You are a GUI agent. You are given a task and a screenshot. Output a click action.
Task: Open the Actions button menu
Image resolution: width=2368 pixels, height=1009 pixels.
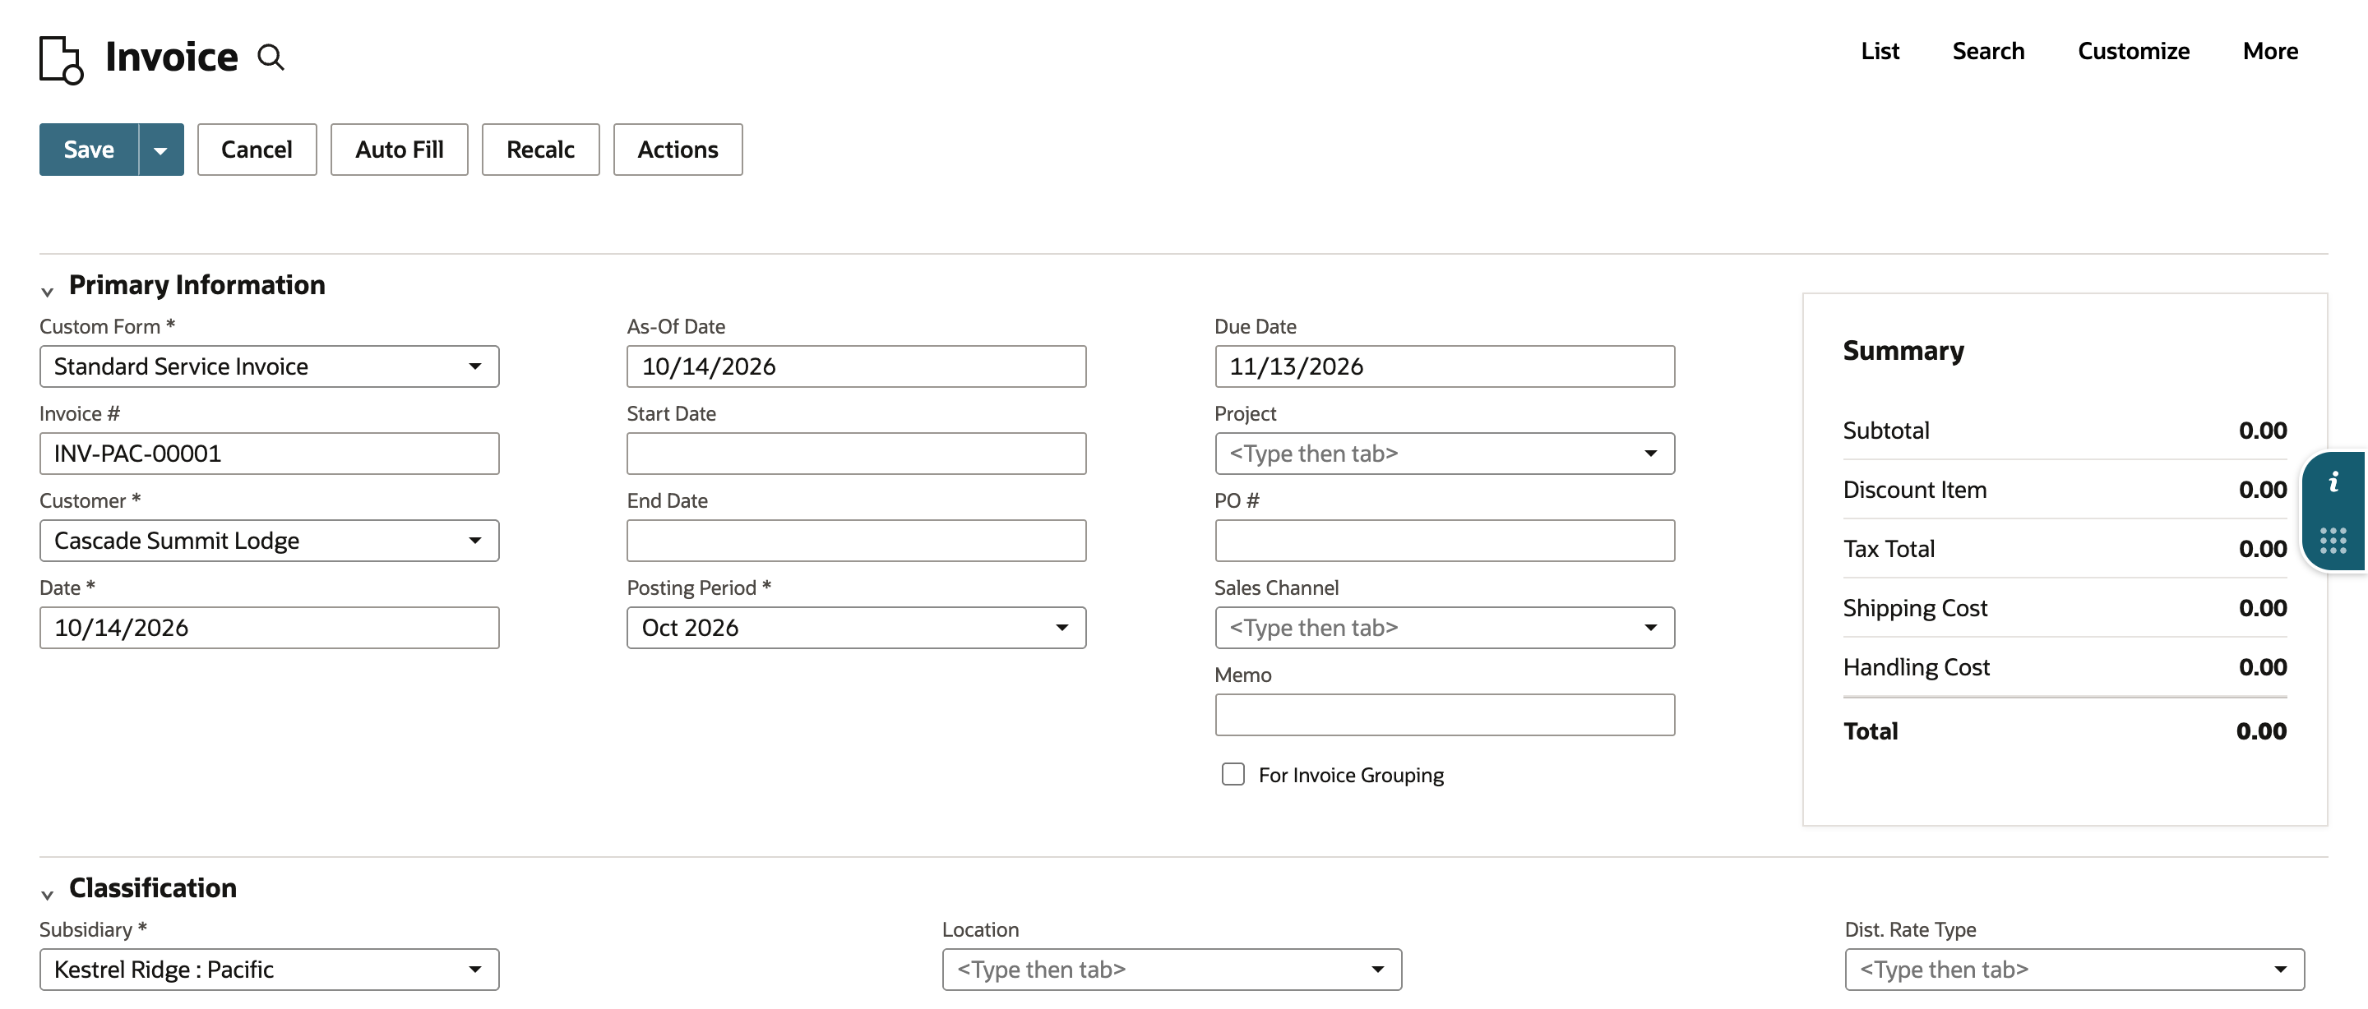click(x=678, y=150)
